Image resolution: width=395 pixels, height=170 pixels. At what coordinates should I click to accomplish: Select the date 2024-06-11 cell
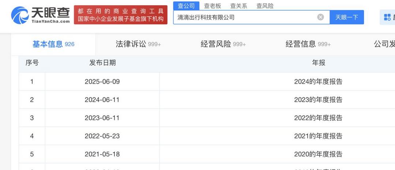pos(102,100)
